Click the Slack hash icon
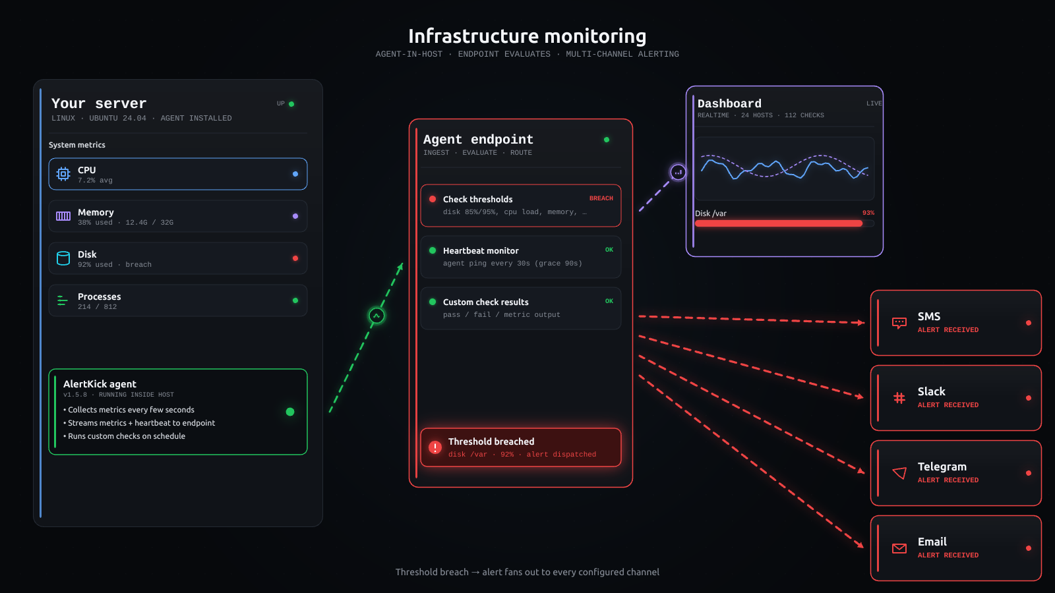The width and height of the screenshot is (1055, 593). click(x=899, y=398)
